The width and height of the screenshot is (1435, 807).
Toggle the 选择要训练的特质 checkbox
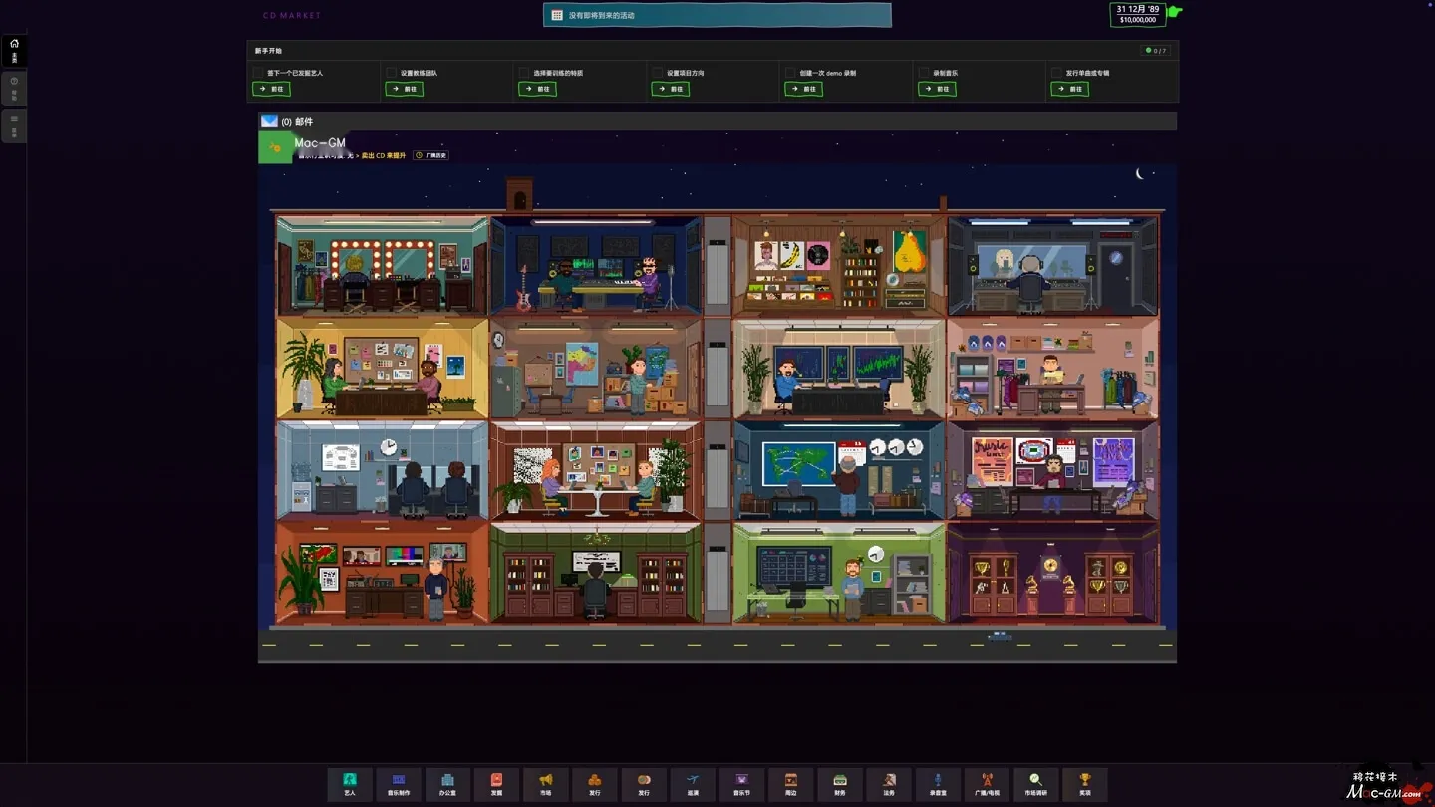pyautogui.click(x=524, y=73)
